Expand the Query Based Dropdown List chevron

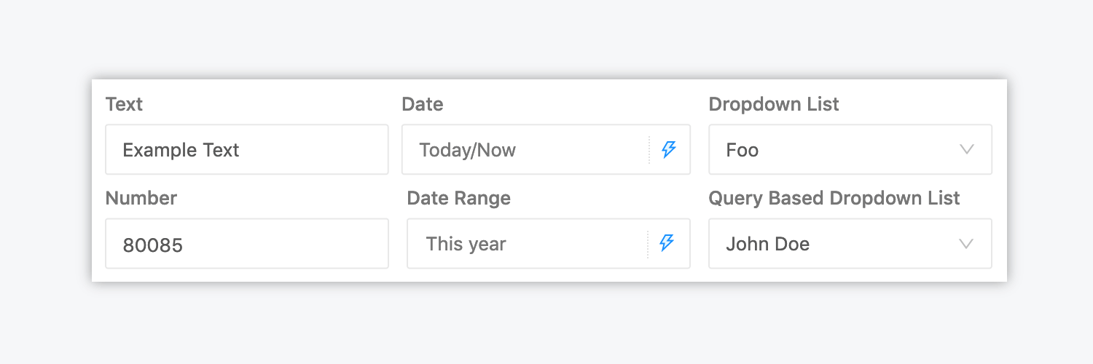click(x=967, y=244)
